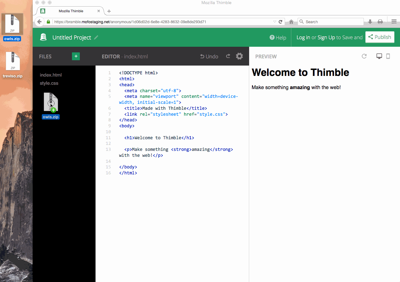Screen dimensions: 400x282
Task: Click the green add file plus button
Action: pyautogui.click(x=76, y=56)
